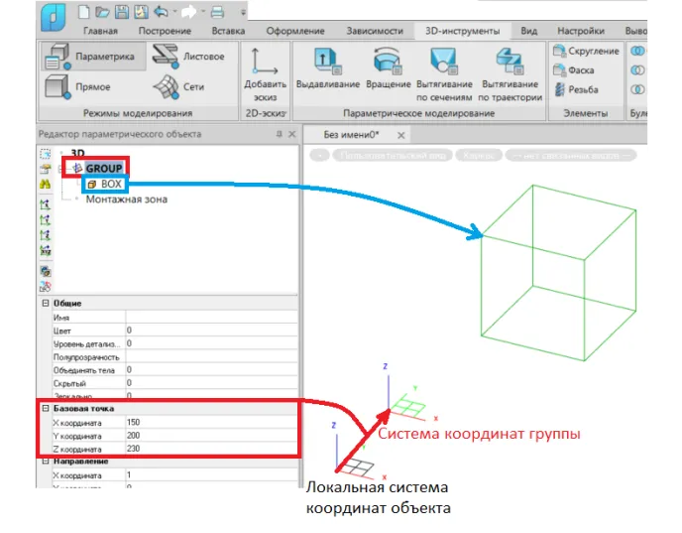Screen dimensions: 682x533
Task: Select the Вращение revolve tool
Action: (x=388, y=68)
